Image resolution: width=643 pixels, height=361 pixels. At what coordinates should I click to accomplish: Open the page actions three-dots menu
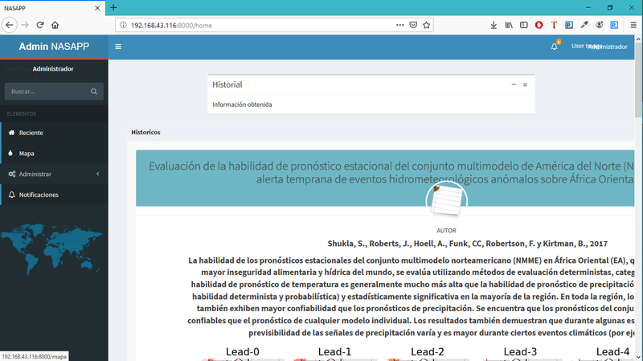click(x=399, y=25)
